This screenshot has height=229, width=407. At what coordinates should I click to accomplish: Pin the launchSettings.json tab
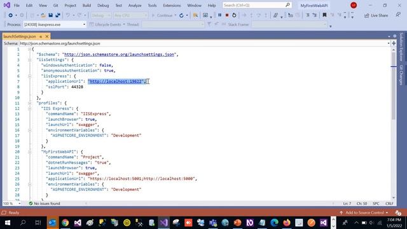click(x=41, y=36)
